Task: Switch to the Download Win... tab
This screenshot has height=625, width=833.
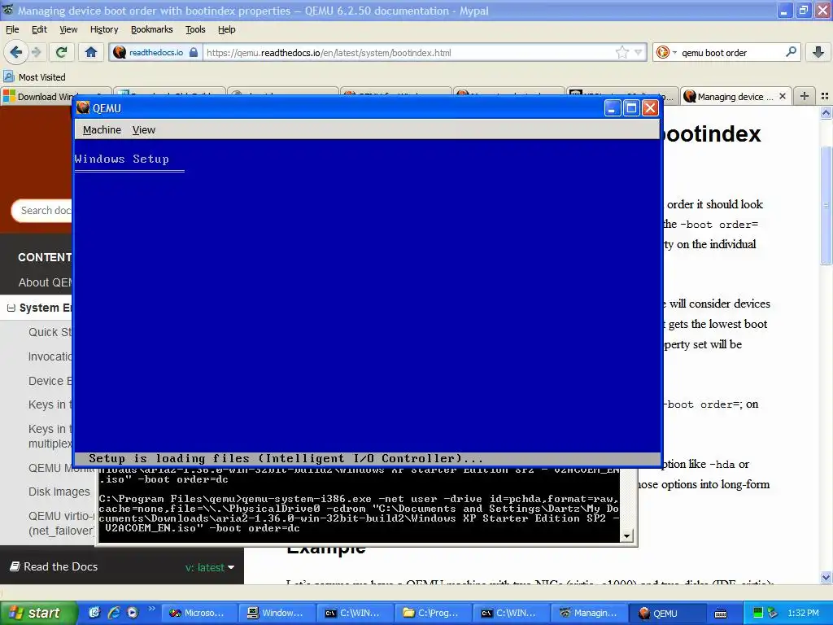Action: (x=55, y=96)
